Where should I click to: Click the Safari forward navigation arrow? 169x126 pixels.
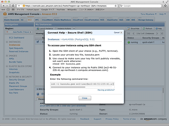[x=7, y=6]
